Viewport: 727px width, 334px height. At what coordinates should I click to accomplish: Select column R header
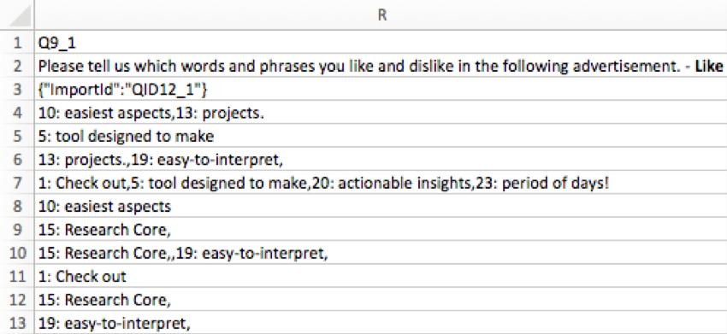(x=381, y=15)
